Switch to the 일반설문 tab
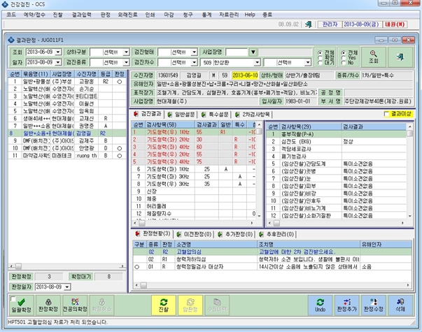Viewport: 422px width, 332px height. pos(181,114)
